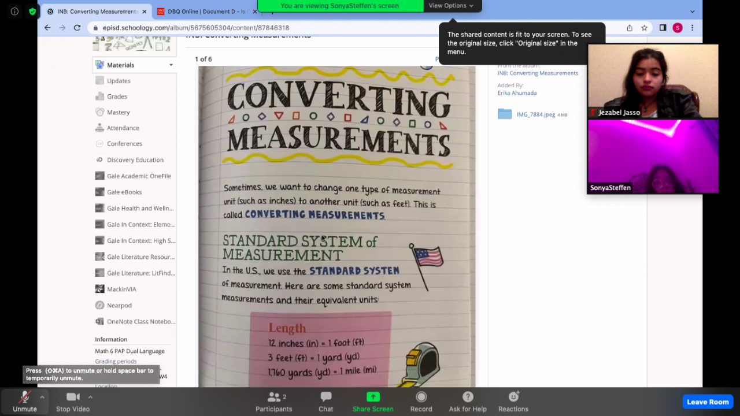Open the Chat panel in Zoom toolbar
The width and height of the screenshot is (740, 416).
click(x=325, y=402)
